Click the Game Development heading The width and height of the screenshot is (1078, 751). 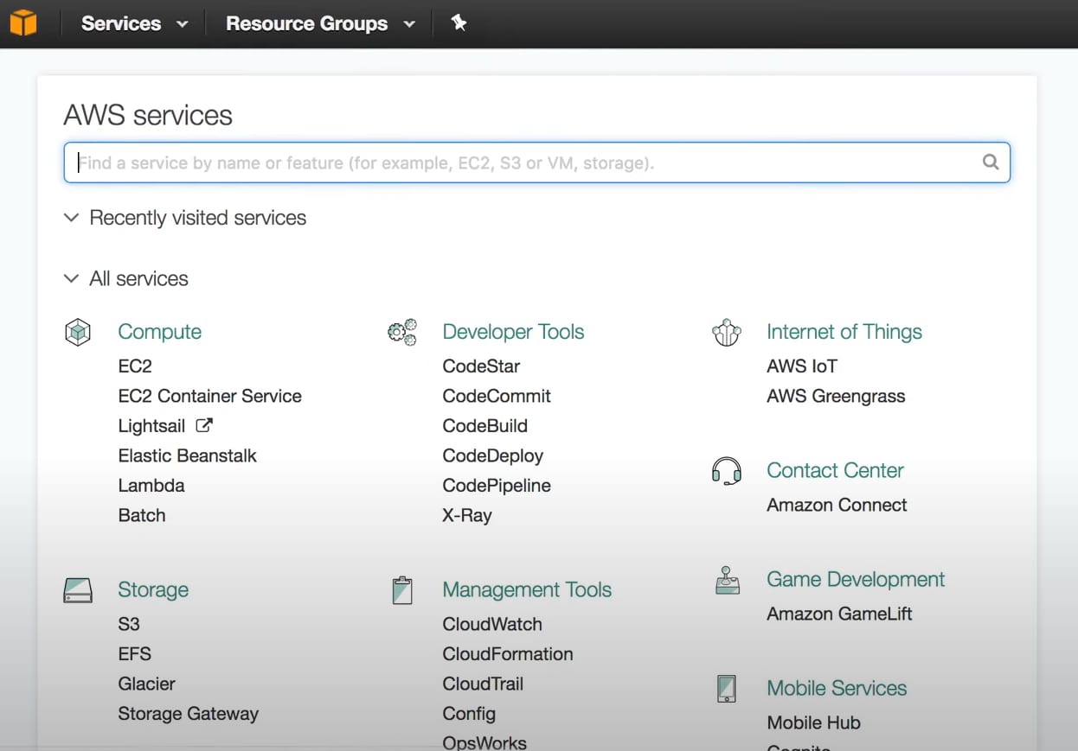856,579
